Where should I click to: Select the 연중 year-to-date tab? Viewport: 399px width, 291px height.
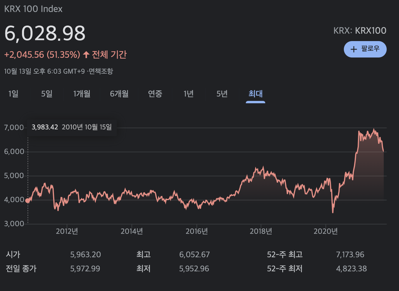pyautogui.click(x=155, y=94)
